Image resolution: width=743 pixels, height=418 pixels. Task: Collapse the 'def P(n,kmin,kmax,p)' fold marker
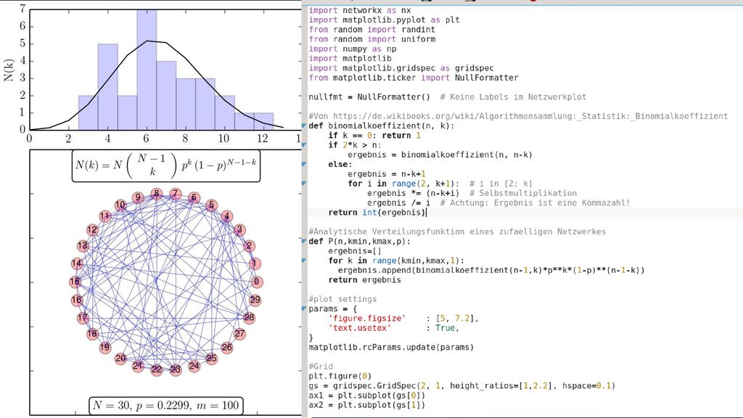(x=304, y=241)
